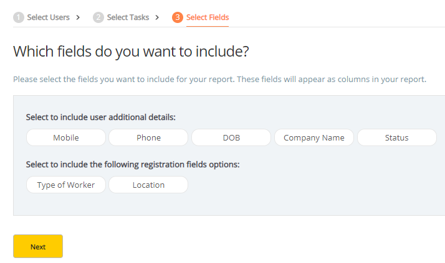Select the DOB field option
The height and width of the screenshot is (263, 445).
click(231, 137)
